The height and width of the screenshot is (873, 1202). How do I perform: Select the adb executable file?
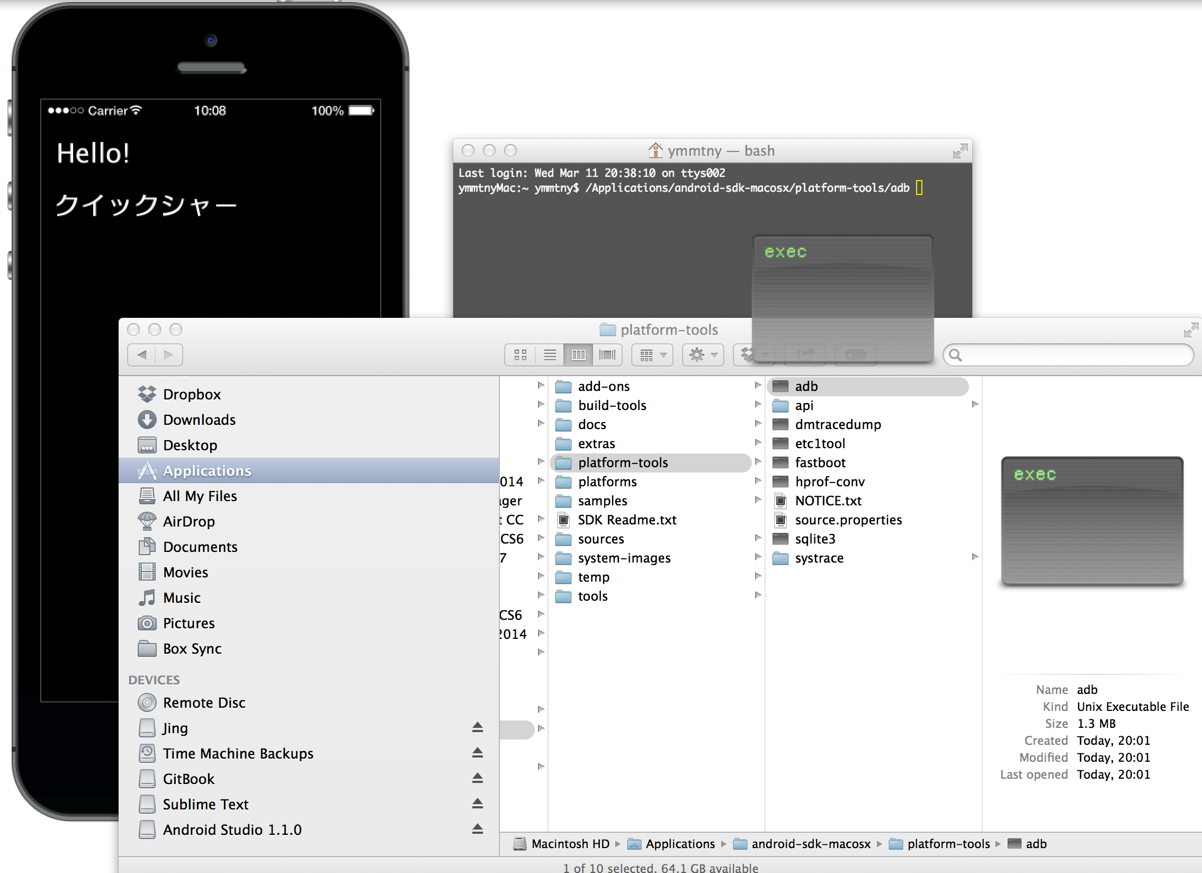coord(867,386)
